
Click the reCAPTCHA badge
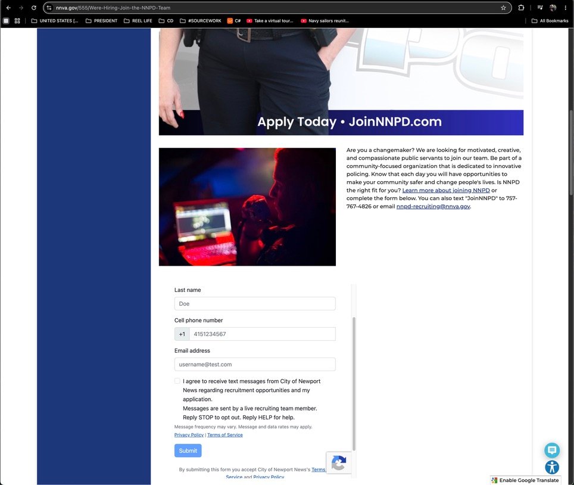[x=339, y=462]
